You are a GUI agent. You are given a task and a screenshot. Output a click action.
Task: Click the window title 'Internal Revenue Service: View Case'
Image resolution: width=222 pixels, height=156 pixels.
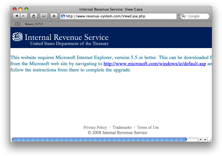point(111,10)
